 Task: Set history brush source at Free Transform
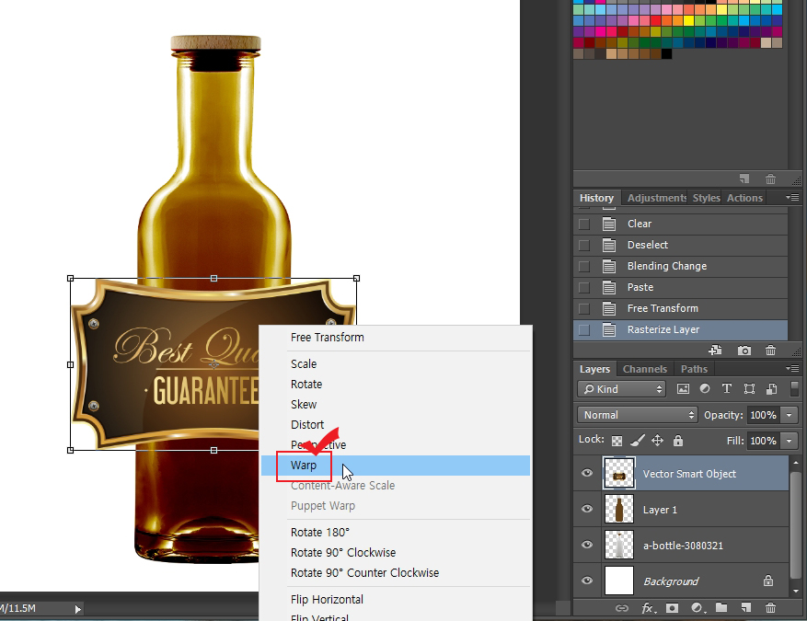(584, 308)
